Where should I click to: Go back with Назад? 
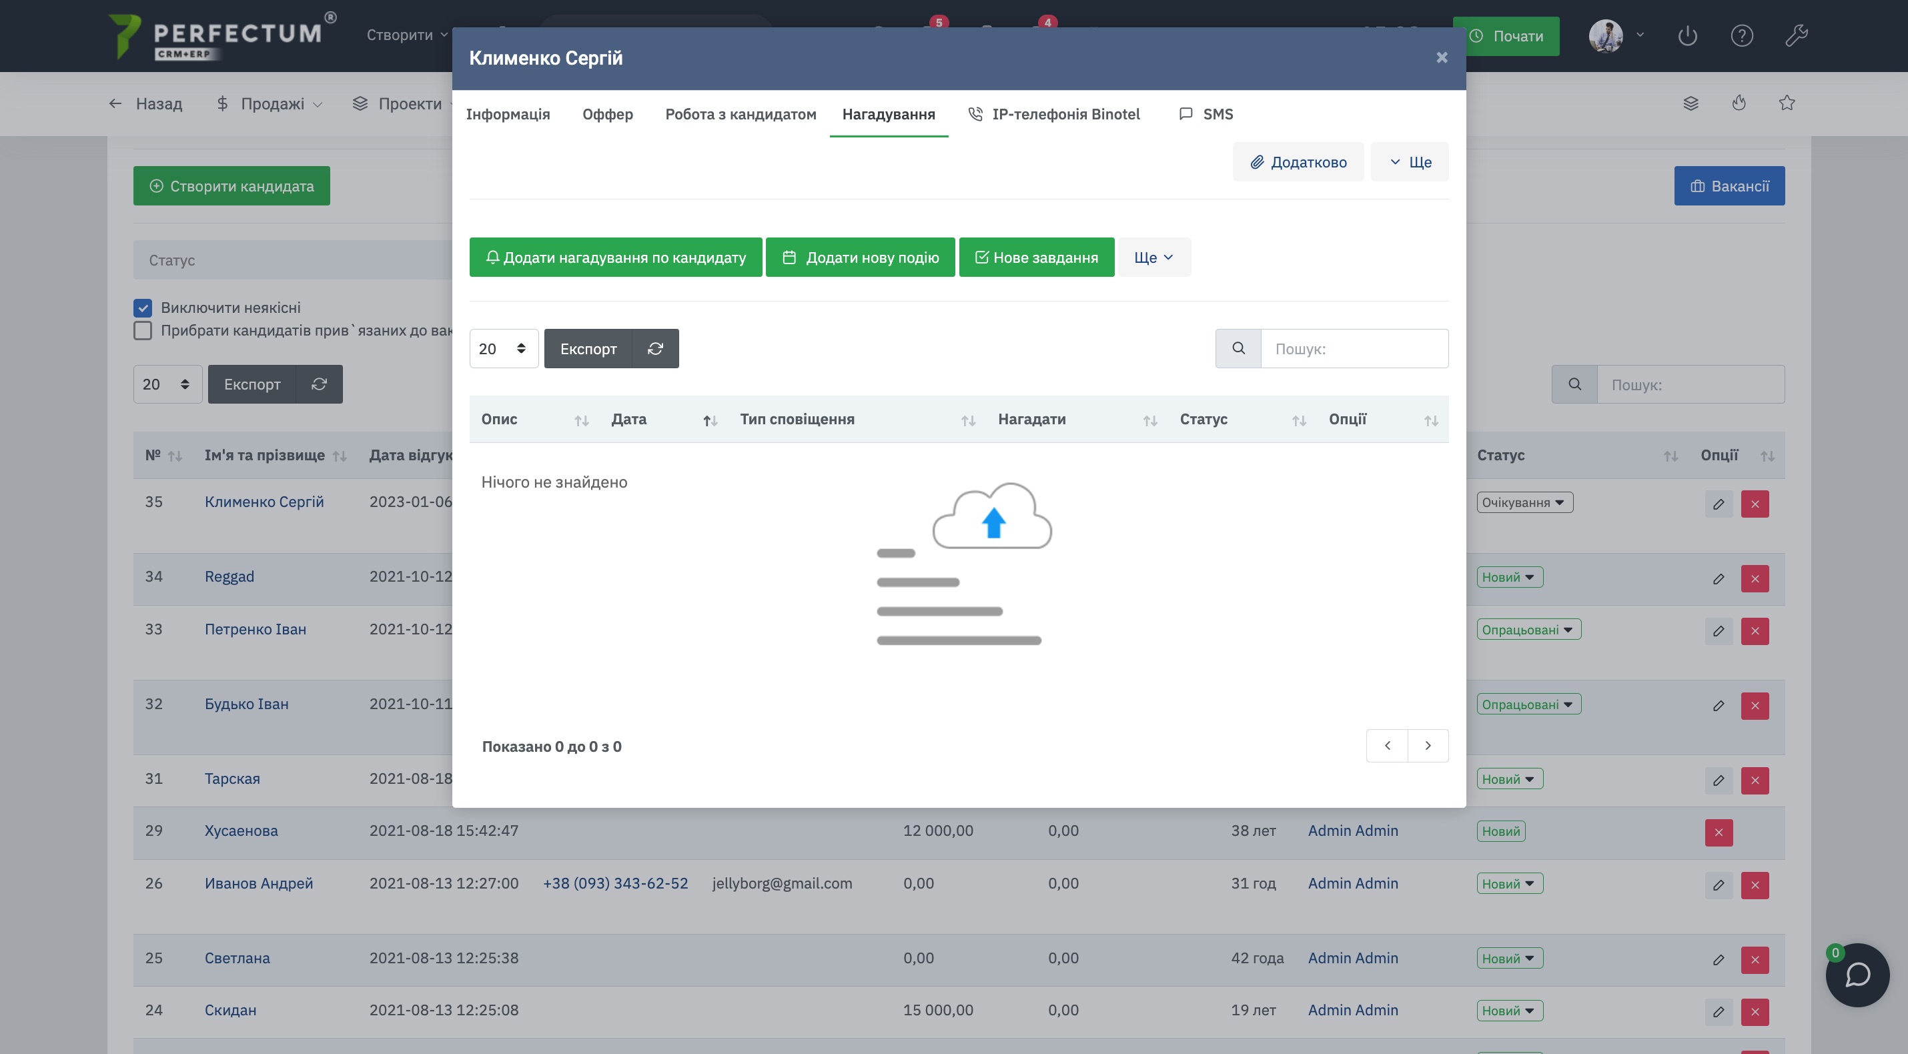click(145, 103)
